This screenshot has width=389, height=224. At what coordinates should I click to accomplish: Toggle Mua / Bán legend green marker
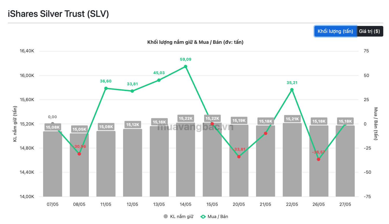(x=203, y=216)
